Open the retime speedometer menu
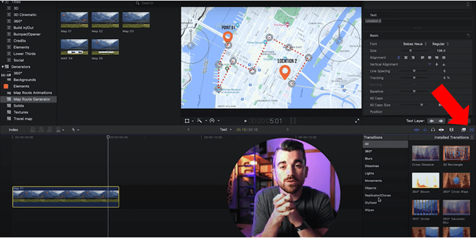The image size is (476, 238). pos(212,121)
